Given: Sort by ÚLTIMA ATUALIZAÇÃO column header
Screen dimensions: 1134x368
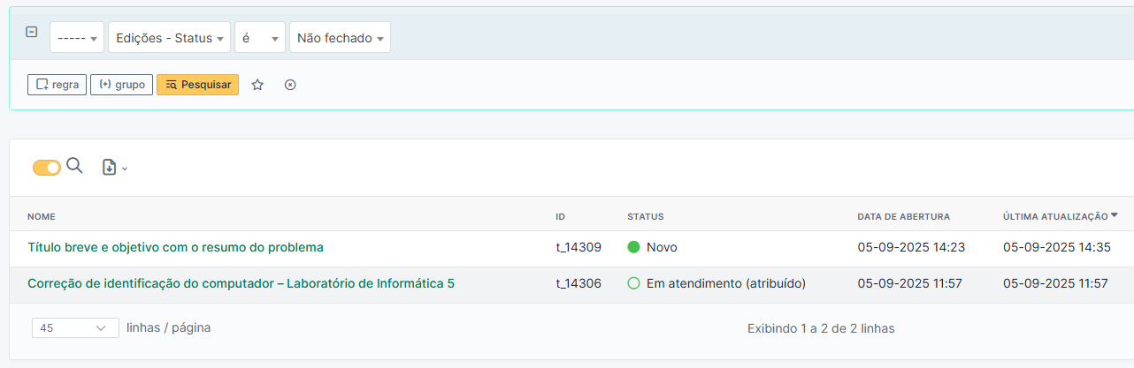Looking at the screenshot, I should (1054, 216).
